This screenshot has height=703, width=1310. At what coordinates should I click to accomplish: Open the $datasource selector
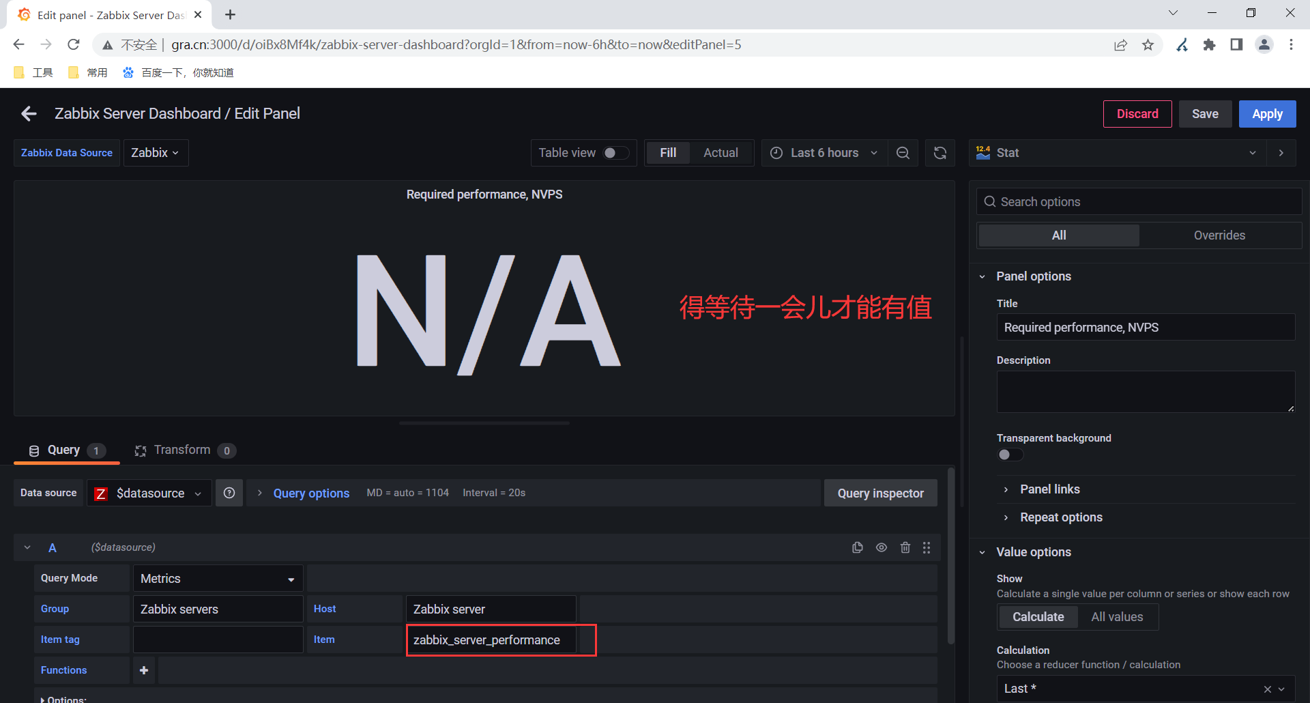[x=149, y=493]
